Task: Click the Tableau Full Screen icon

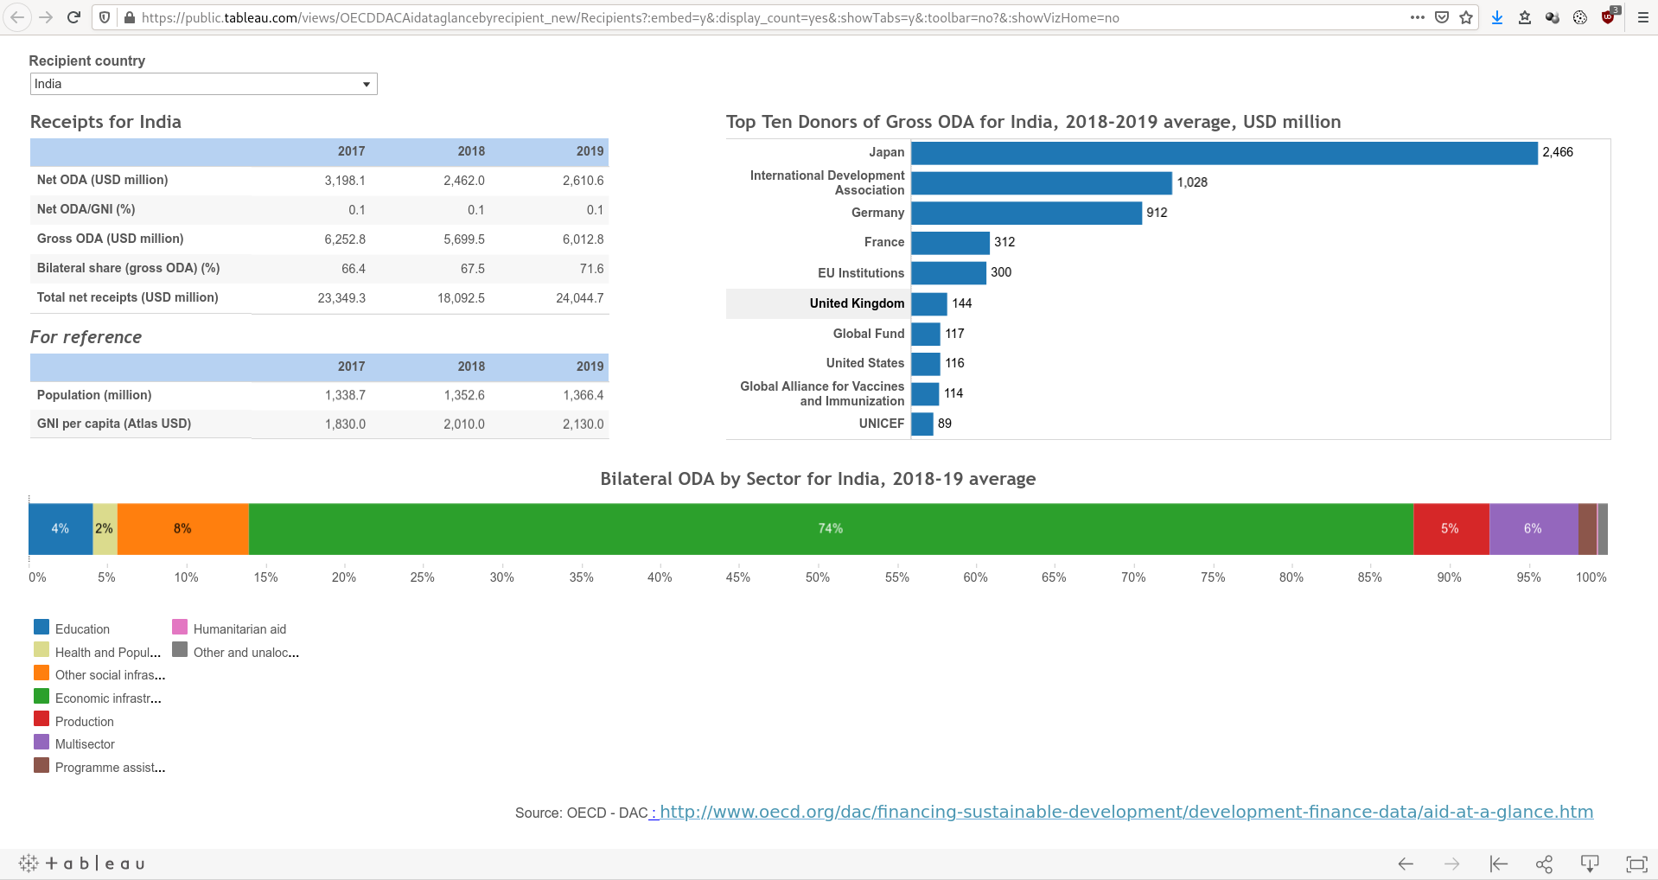Action: (x=1636, y=864)
